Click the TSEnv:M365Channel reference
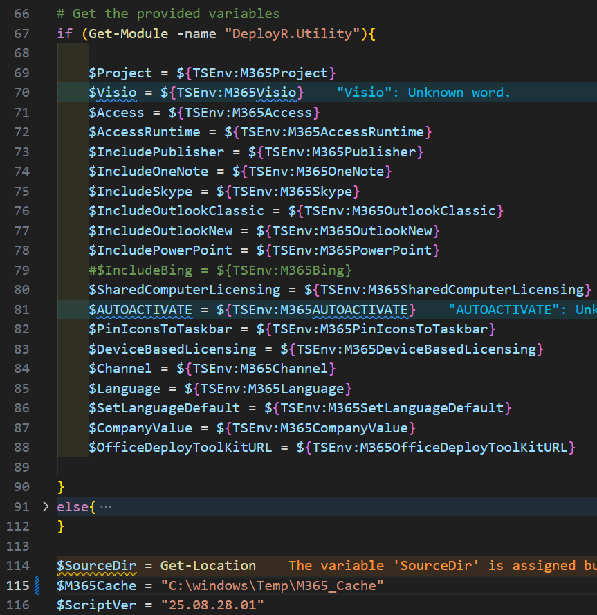 coord(260,369)
